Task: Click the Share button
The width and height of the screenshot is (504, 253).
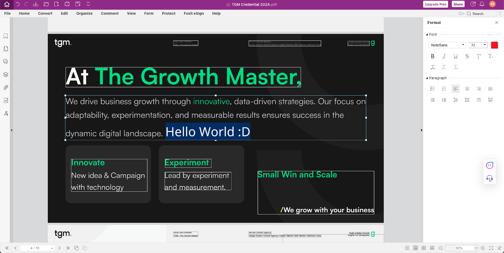Action: tap(458, 4)
